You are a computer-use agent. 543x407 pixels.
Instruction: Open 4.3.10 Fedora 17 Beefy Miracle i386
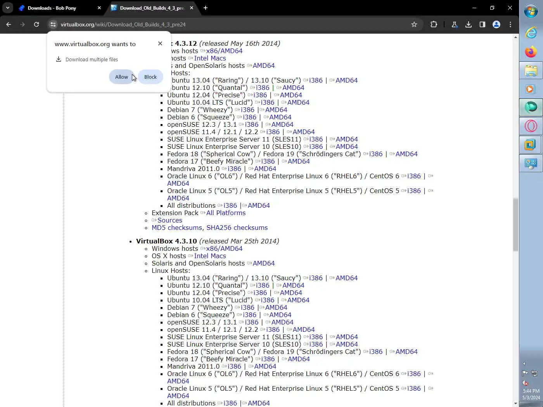[268, 359]
